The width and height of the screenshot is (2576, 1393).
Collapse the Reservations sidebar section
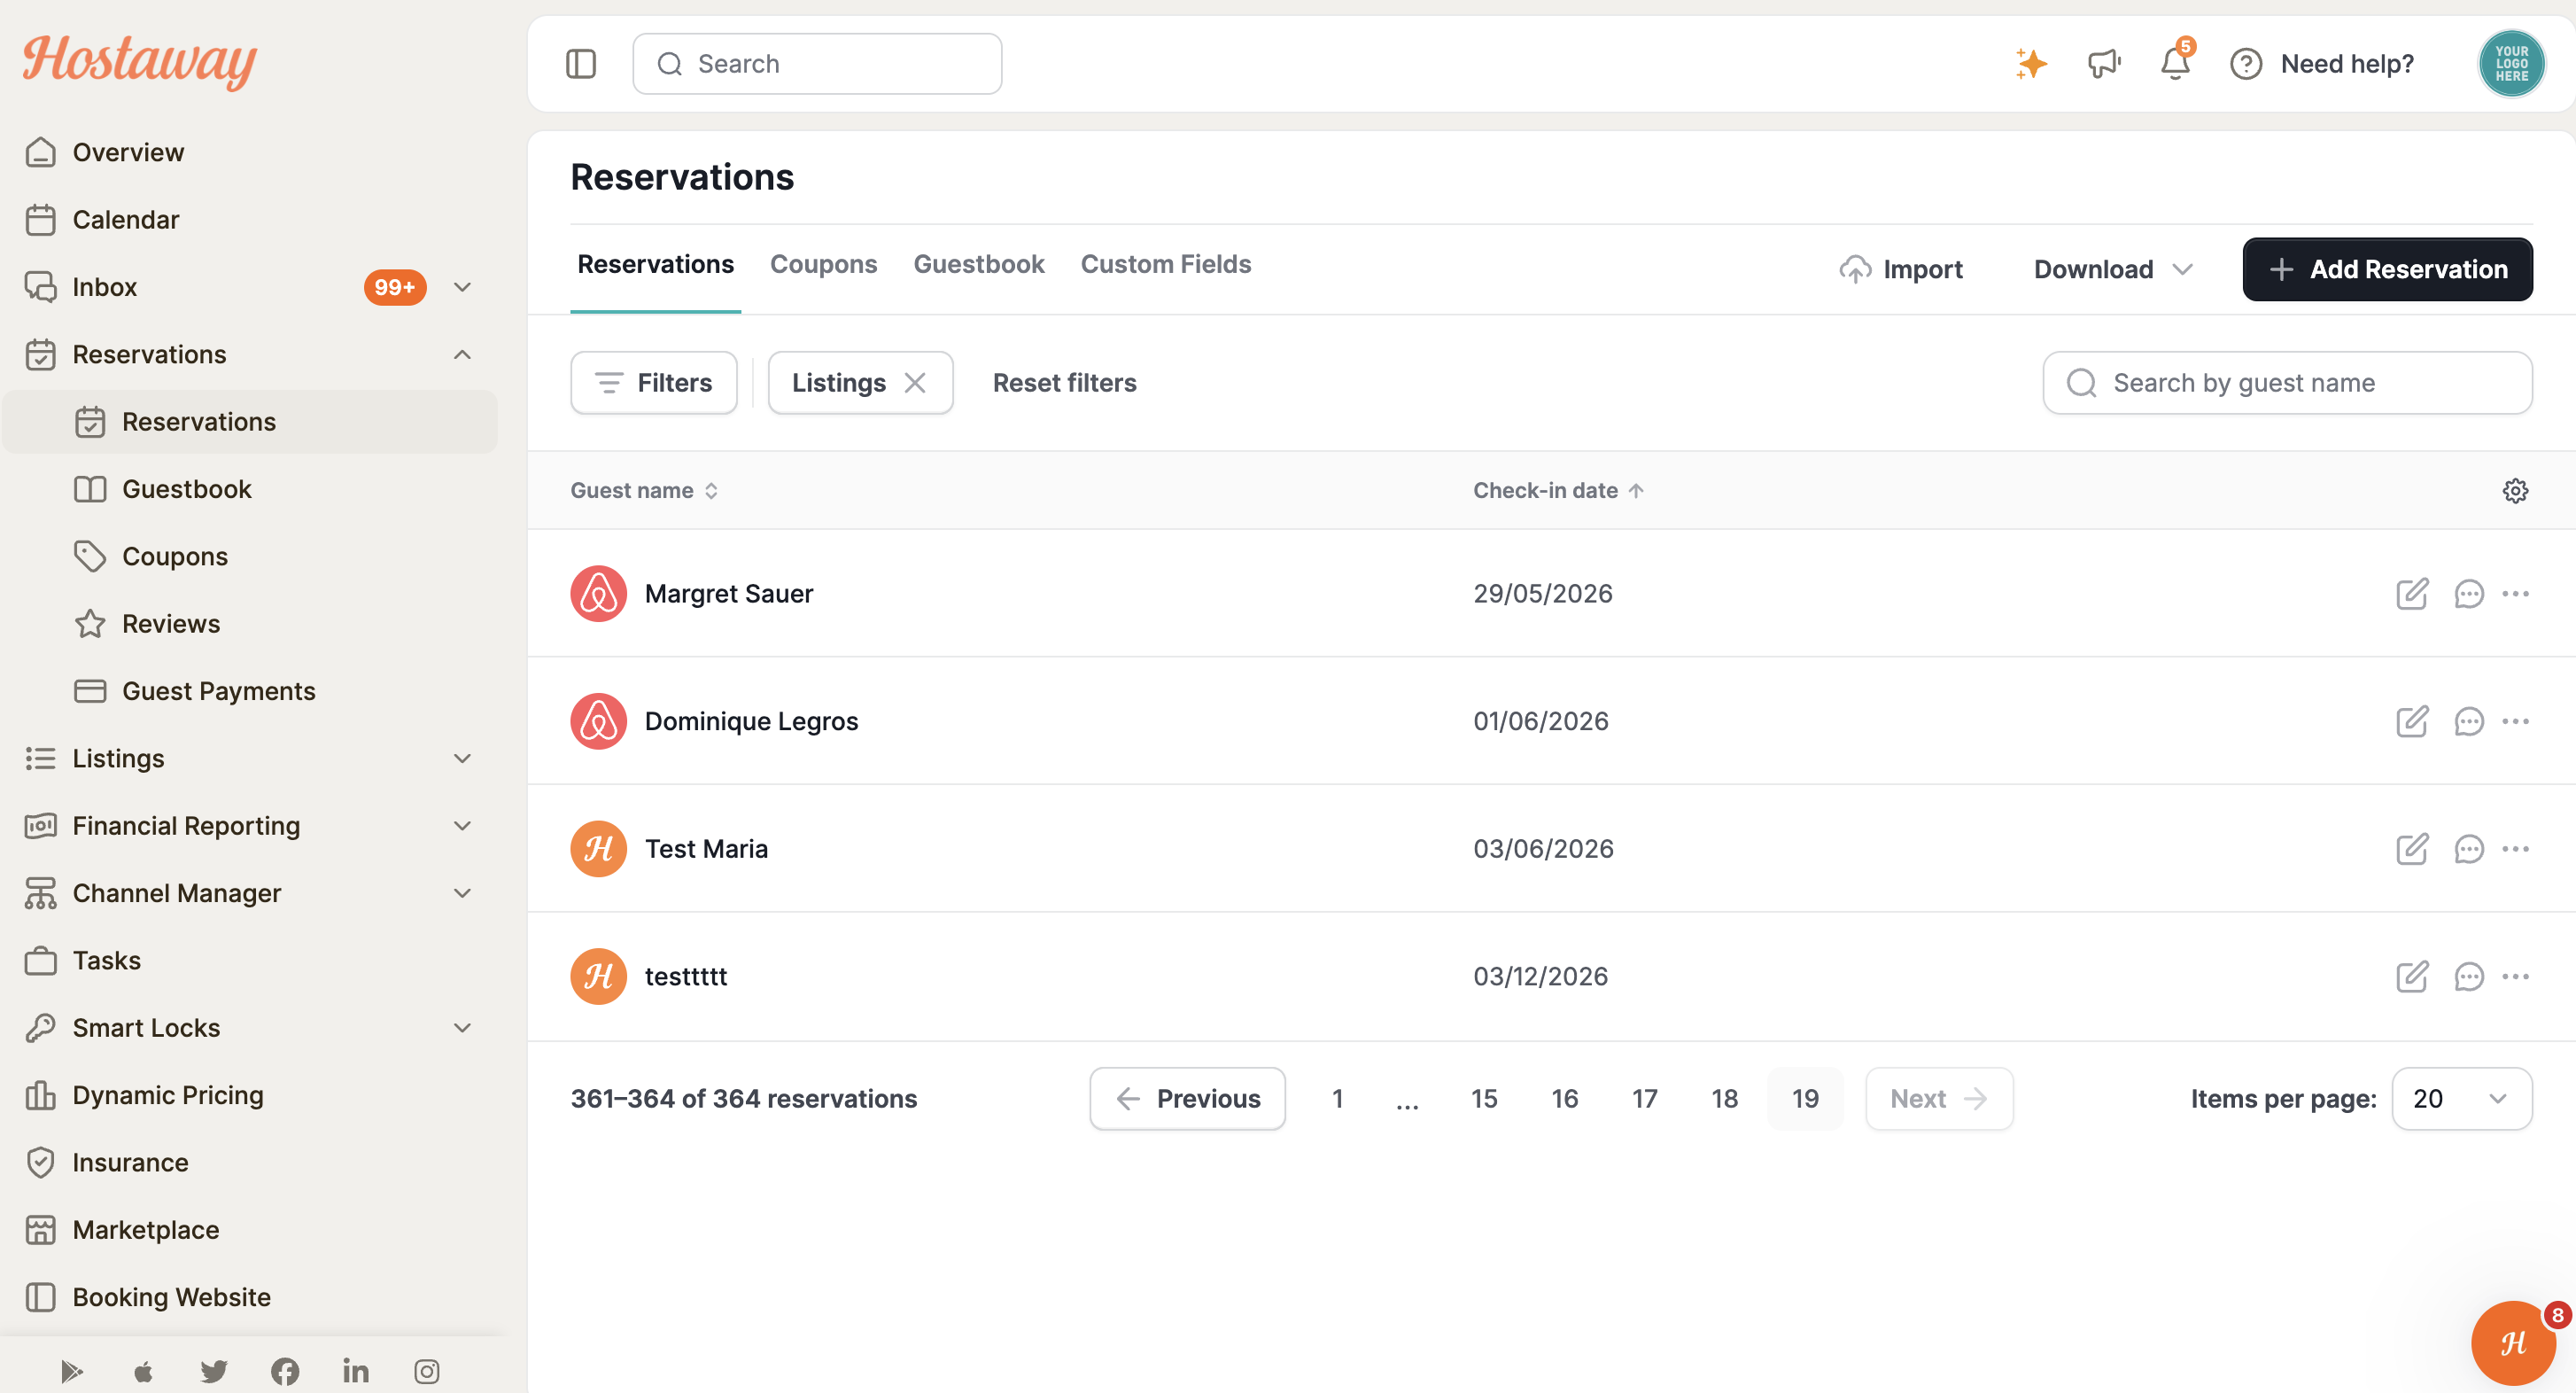tap(462, 354)
